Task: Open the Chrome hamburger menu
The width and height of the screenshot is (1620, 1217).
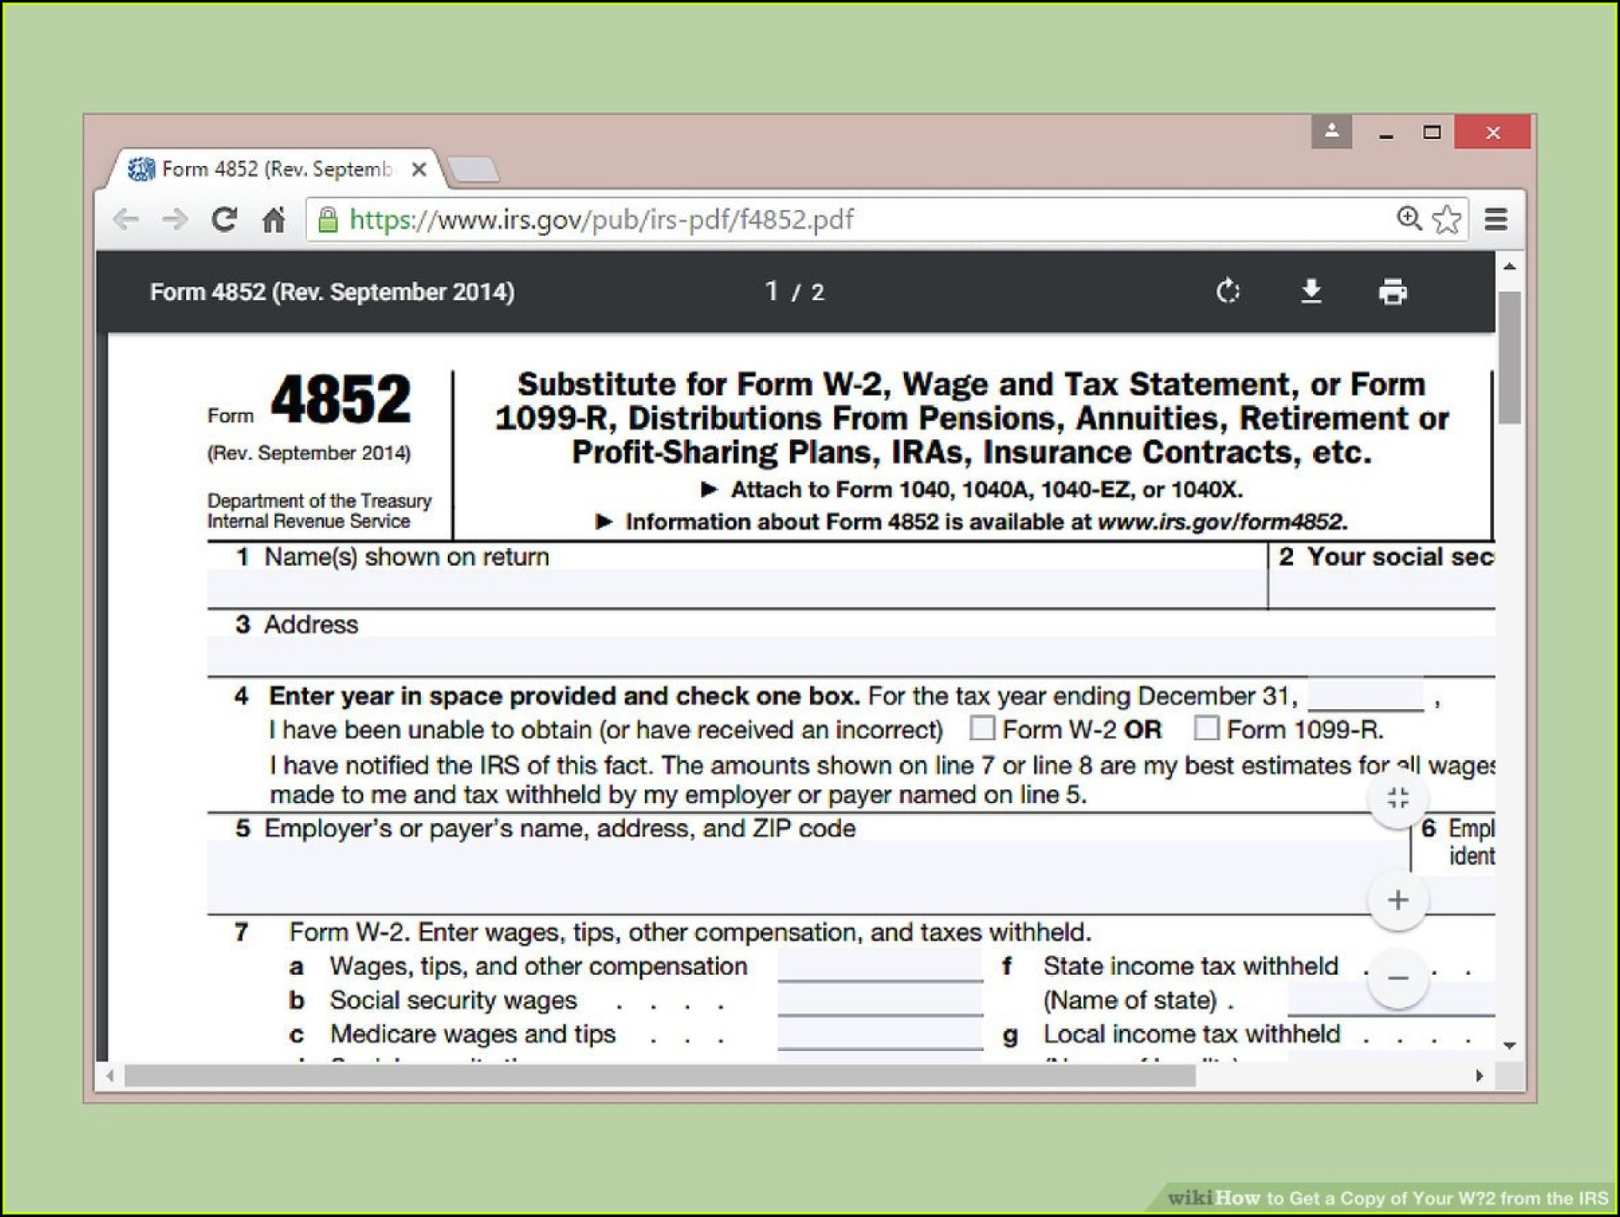Action: (x=1496, y=220)
